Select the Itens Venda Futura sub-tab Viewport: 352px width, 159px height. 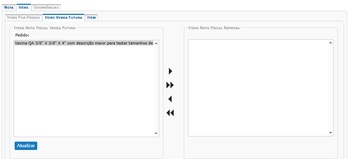(64, 17)
